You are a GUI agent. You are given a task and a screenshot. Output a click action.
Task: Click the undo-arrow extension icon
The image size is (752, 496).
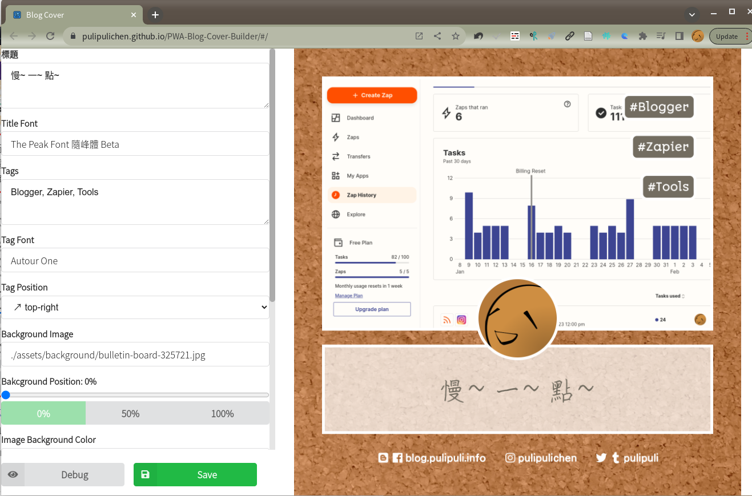pos(478,36)
